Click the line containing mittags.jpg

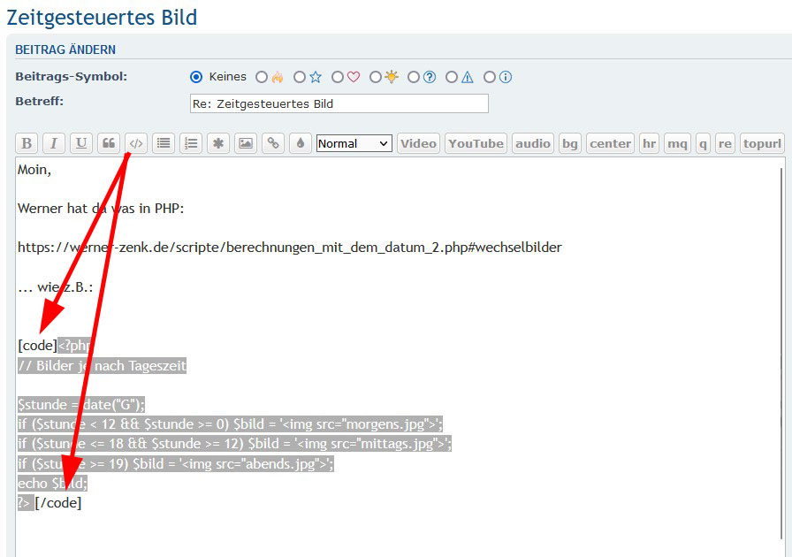[234, 443]
